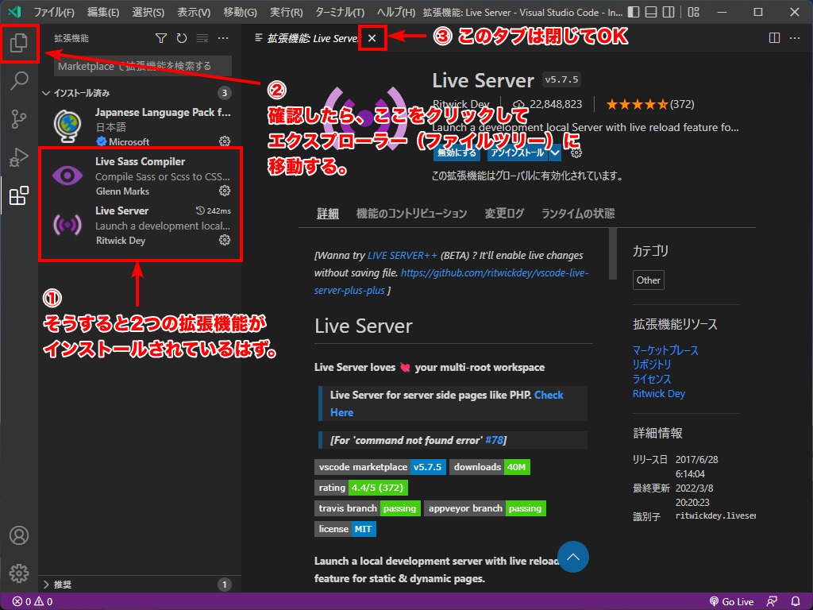
Task: Open the ターミナル(T) menu
Action: pyautogui.click(x=340, y=12)
